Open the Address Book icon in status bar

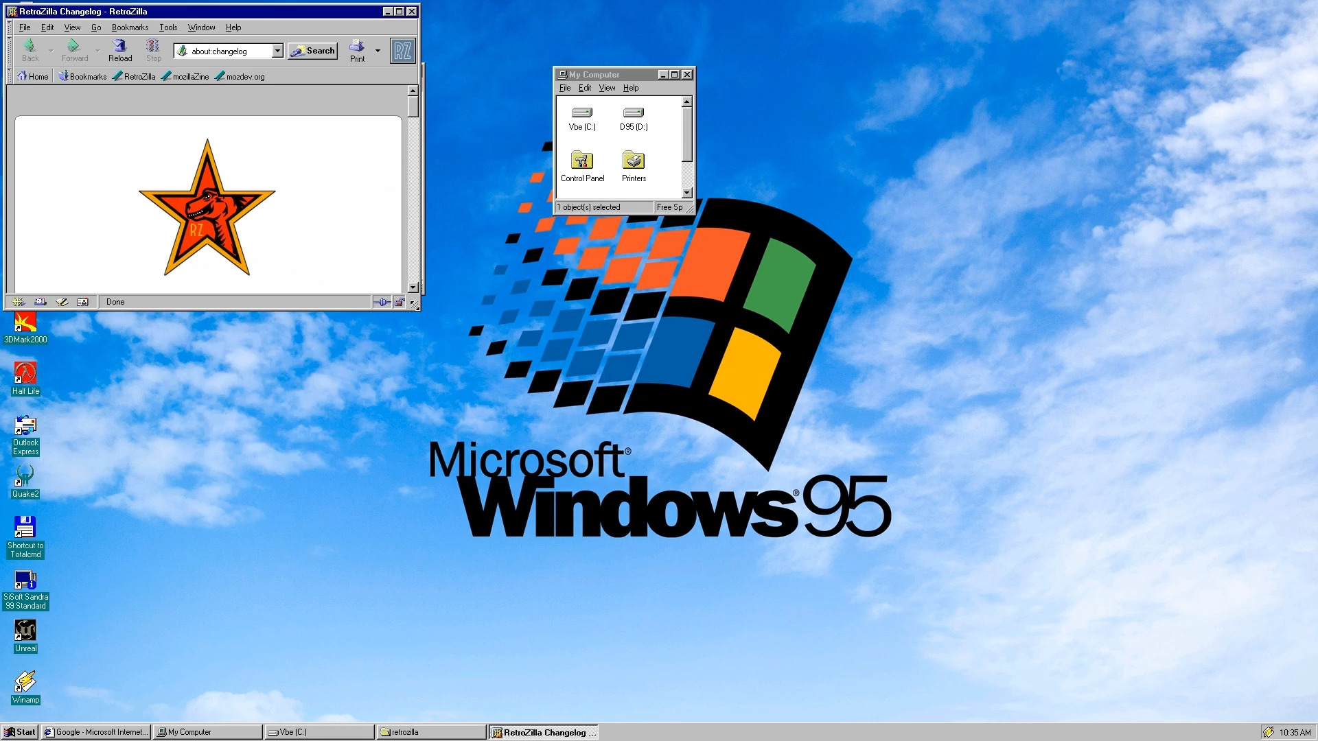pos(82,302)
